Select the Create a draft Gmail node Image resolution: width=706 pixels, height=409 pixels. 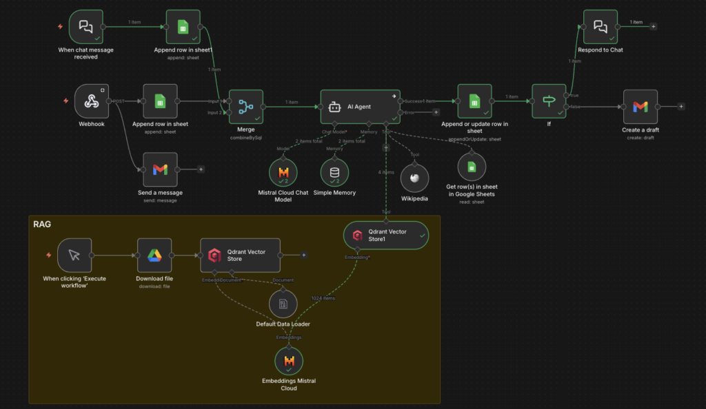click(x=640, y=106)
